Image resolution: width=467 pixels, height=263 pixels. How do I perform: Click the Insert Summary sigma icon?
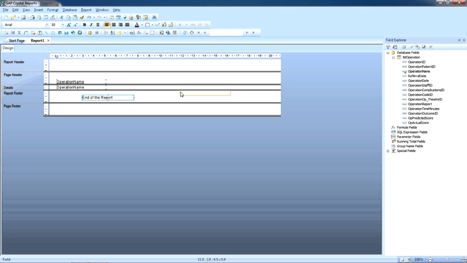[19, 33]
